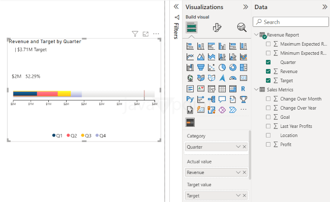Uncheck the Target field checkbox
Image resolution: width=330 pixels, height=202 pixels.
pos(268,80)
